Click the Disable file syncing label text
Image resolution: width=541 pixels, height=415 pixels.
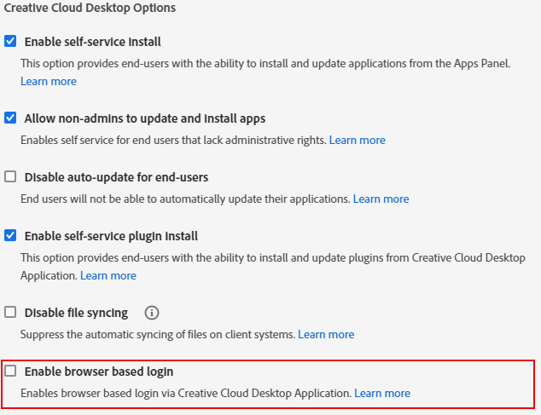tap(76, 313)
